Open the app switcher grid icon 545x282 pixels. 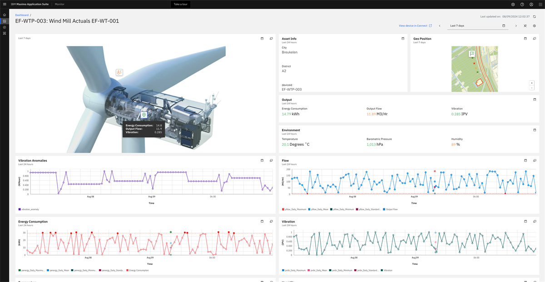point(540,4)
